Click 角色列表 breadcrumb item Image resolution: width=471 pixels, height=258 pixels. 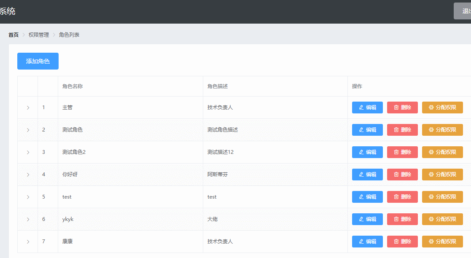point(69,35)
